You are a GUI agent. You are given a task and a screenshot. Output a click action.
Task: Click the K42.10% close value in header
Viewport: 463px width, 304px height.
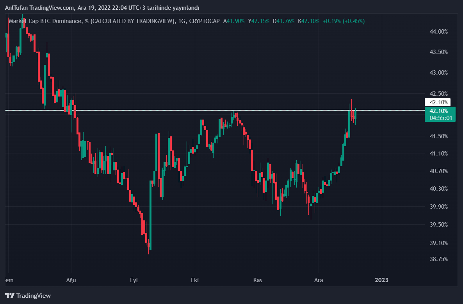(x=308, y=21)
